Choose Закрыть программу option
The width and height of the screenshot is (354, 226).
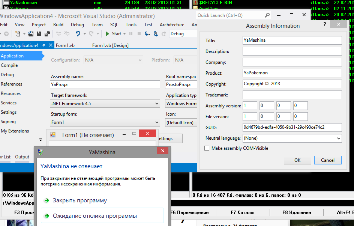79,201
